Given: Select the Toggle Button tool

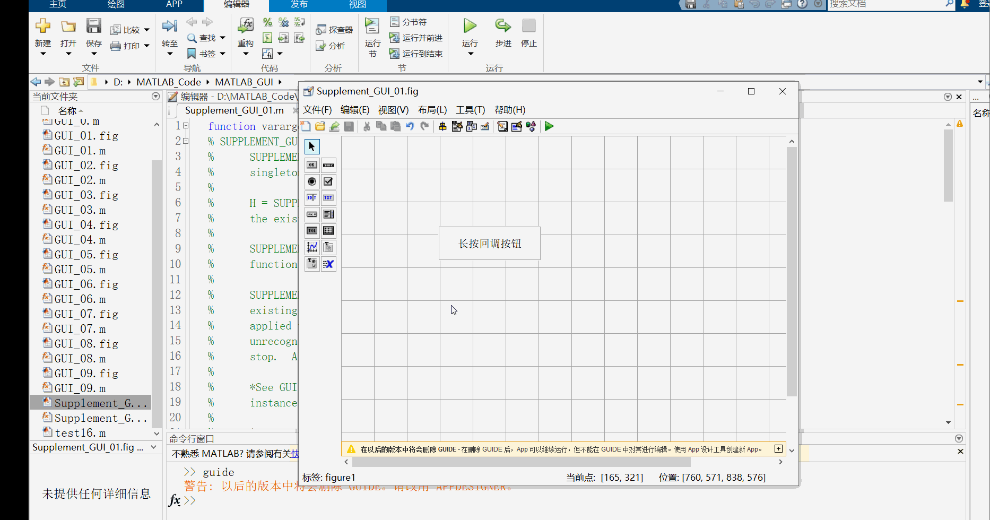Looking at the screenshot, I should [311, 230].
